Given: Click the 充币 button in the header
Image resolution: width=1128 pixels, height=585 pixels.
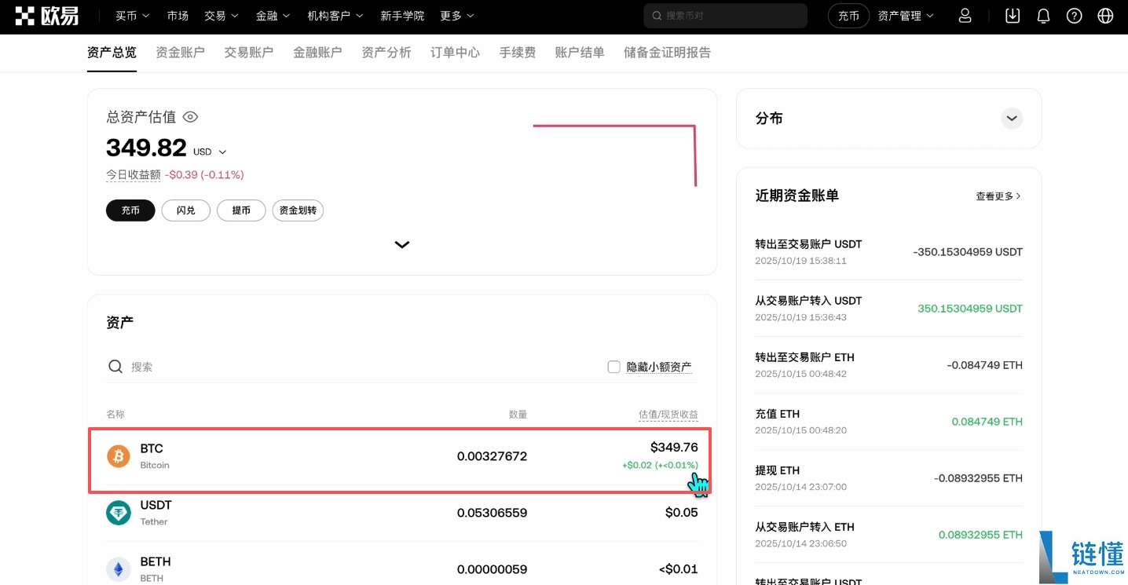Looking at the screenshot, I should 848,16.
